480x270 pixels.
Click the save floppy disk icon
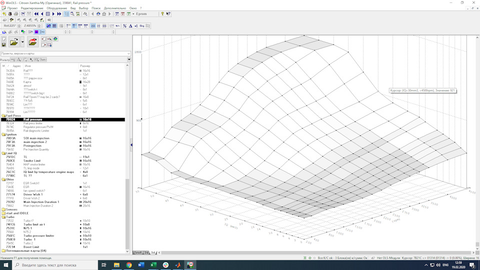pos(3,45)
